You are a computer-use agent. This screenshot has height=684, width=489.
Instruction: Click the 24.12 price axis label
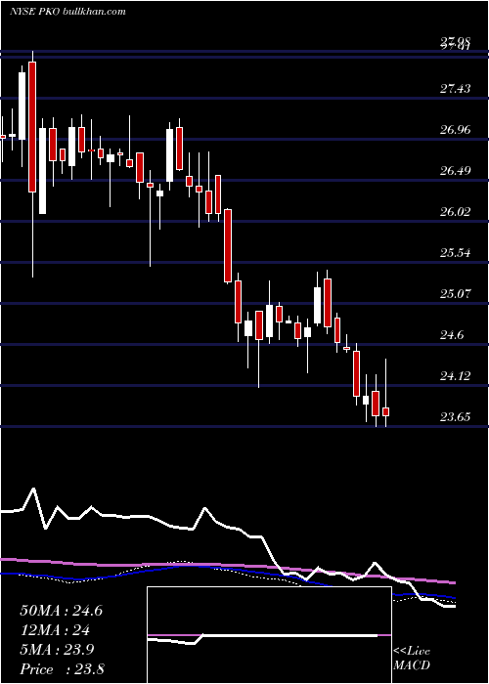tap(456, 376)
